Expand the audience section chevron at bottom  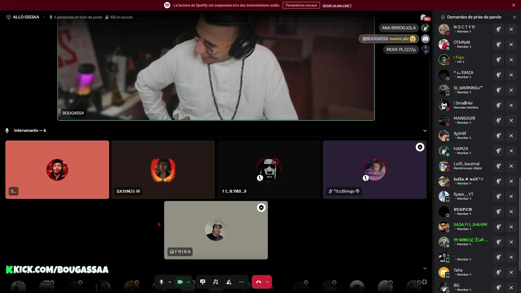425,268
